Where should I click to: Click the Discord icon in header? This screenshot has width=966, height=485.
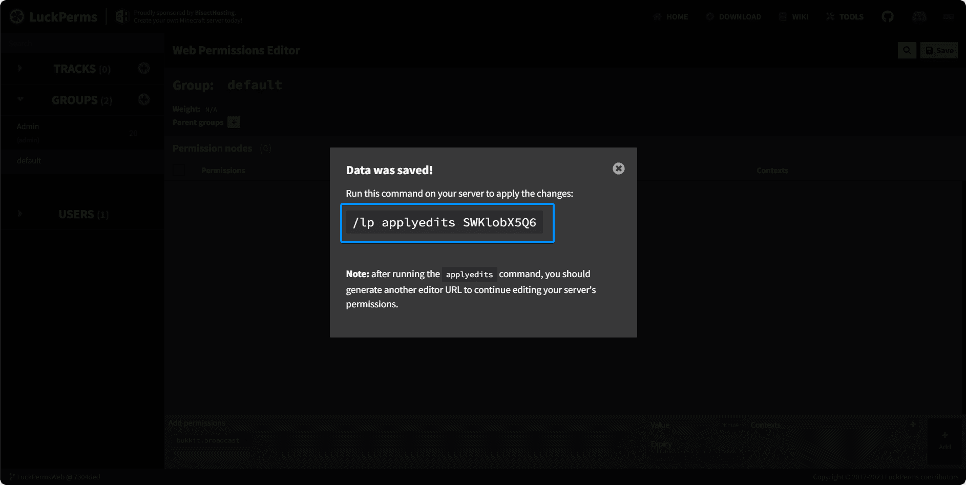(x=919, y=17)
